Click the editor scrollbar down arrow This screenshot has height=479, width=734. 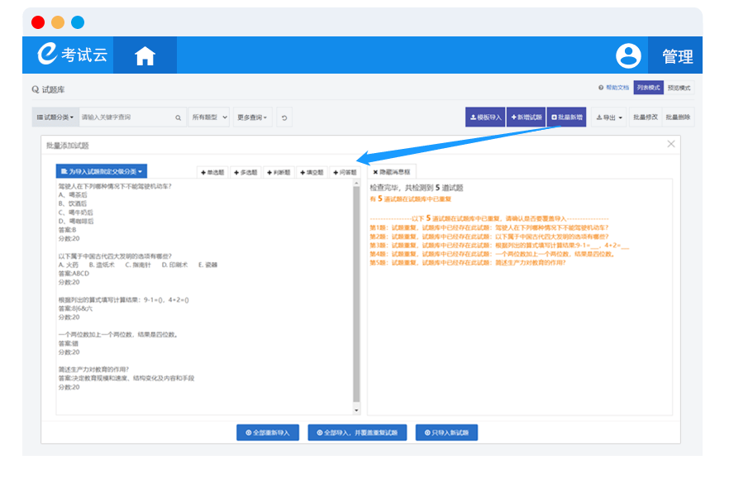click(x=356, y=410)
